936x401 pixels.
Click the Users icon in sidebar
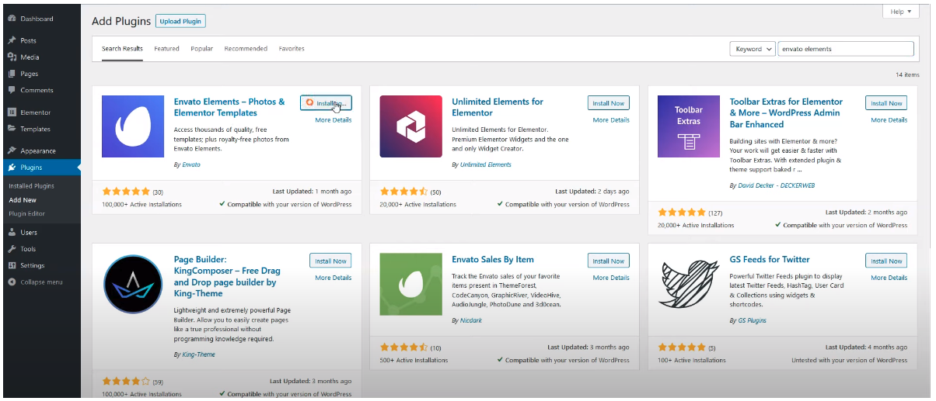[12, 232]
